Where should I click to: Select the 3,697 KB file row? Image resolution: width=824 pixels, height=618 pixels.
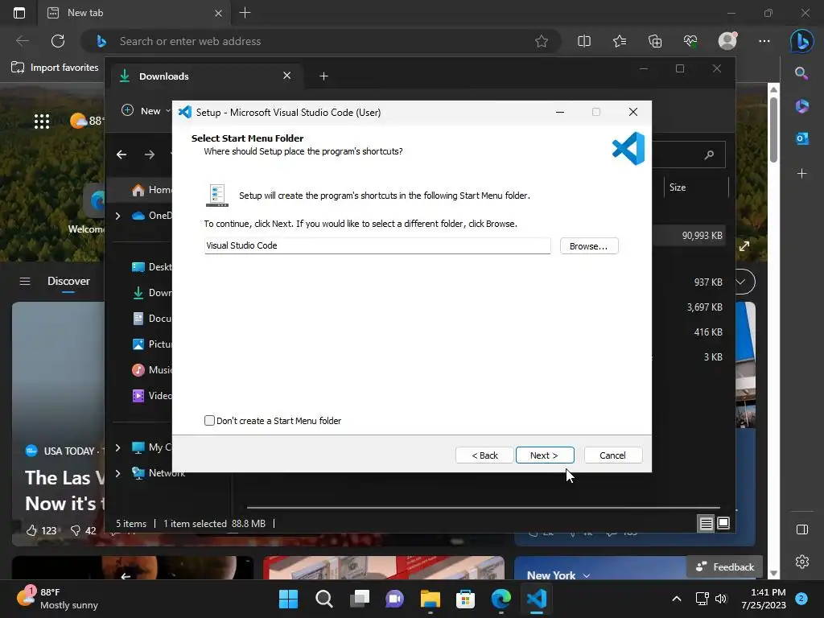tap(704, 307)
